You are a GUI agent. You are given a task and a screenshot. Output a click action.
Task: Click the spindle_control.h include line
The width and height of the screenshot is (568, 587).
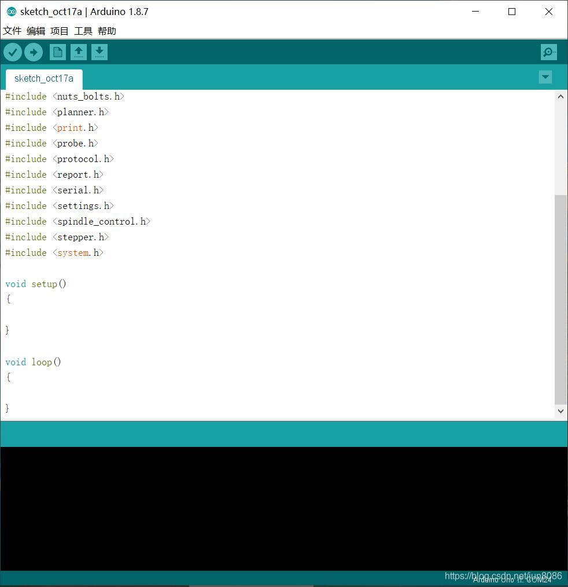pos(78,222)
